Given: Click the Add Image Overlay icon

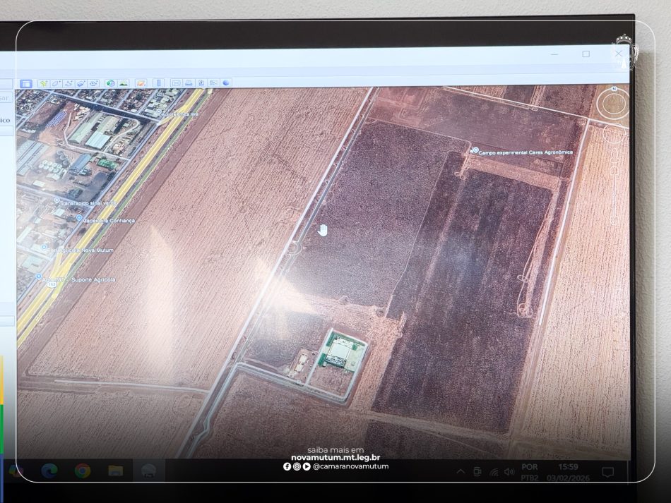Looking at the screenshot, I should point(81,83).
